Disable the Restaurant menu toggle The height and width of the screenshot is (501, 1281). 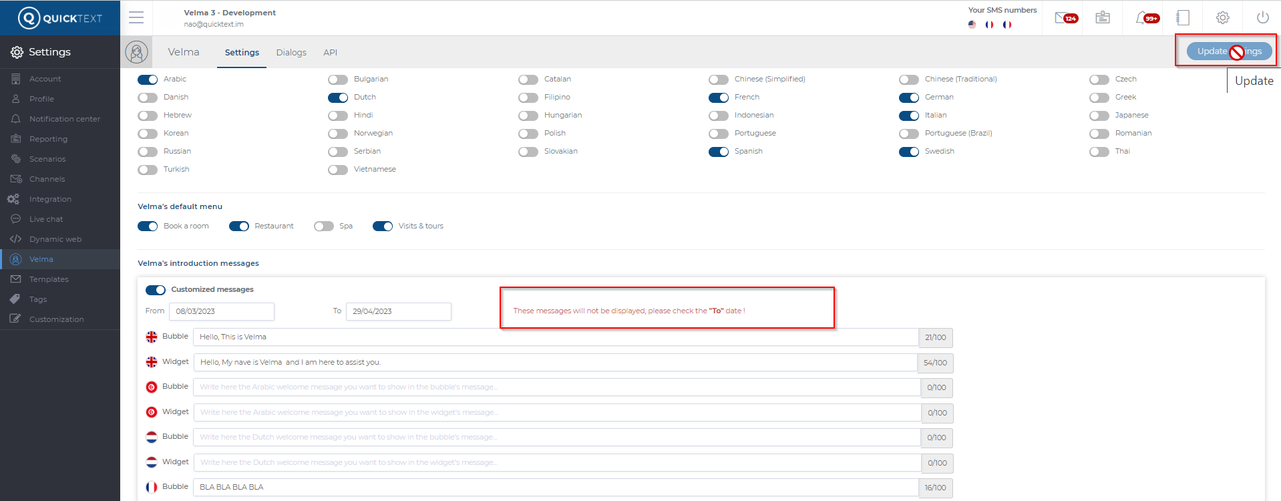click(239, 226)
